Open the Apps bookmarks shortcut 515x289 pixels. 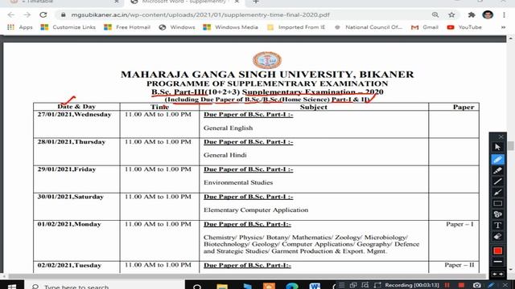pos(19,27)
